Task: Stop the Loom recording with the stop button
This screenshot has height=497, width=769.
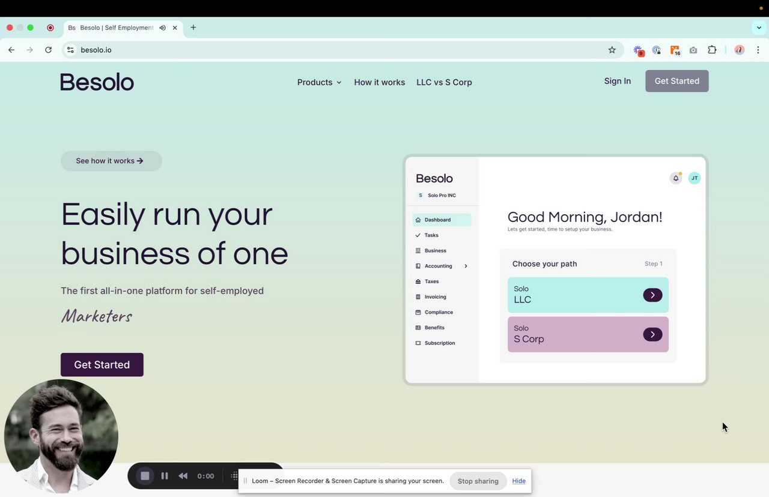Action: (x=145, y=476)
